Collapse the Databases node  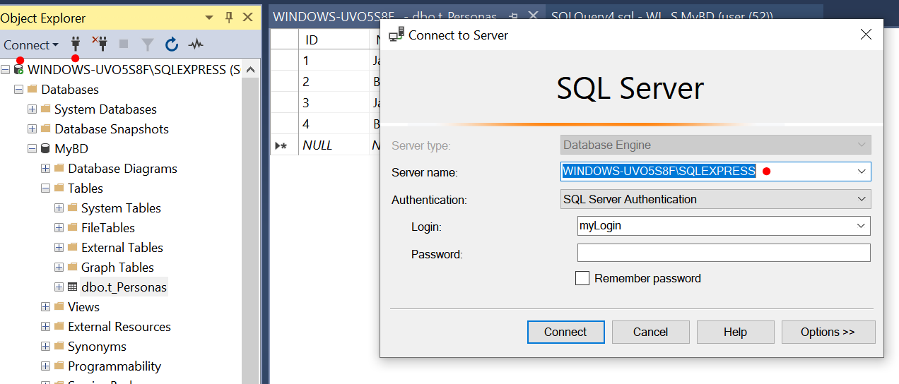(18, 90)
